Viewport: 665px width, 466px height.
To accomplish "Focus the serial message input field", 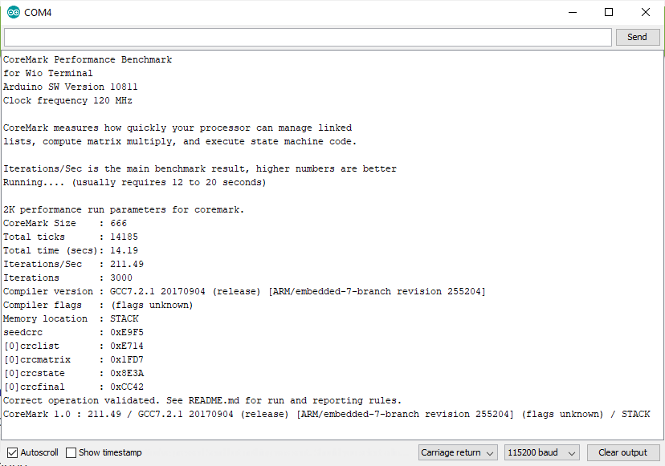I will 308,37.
